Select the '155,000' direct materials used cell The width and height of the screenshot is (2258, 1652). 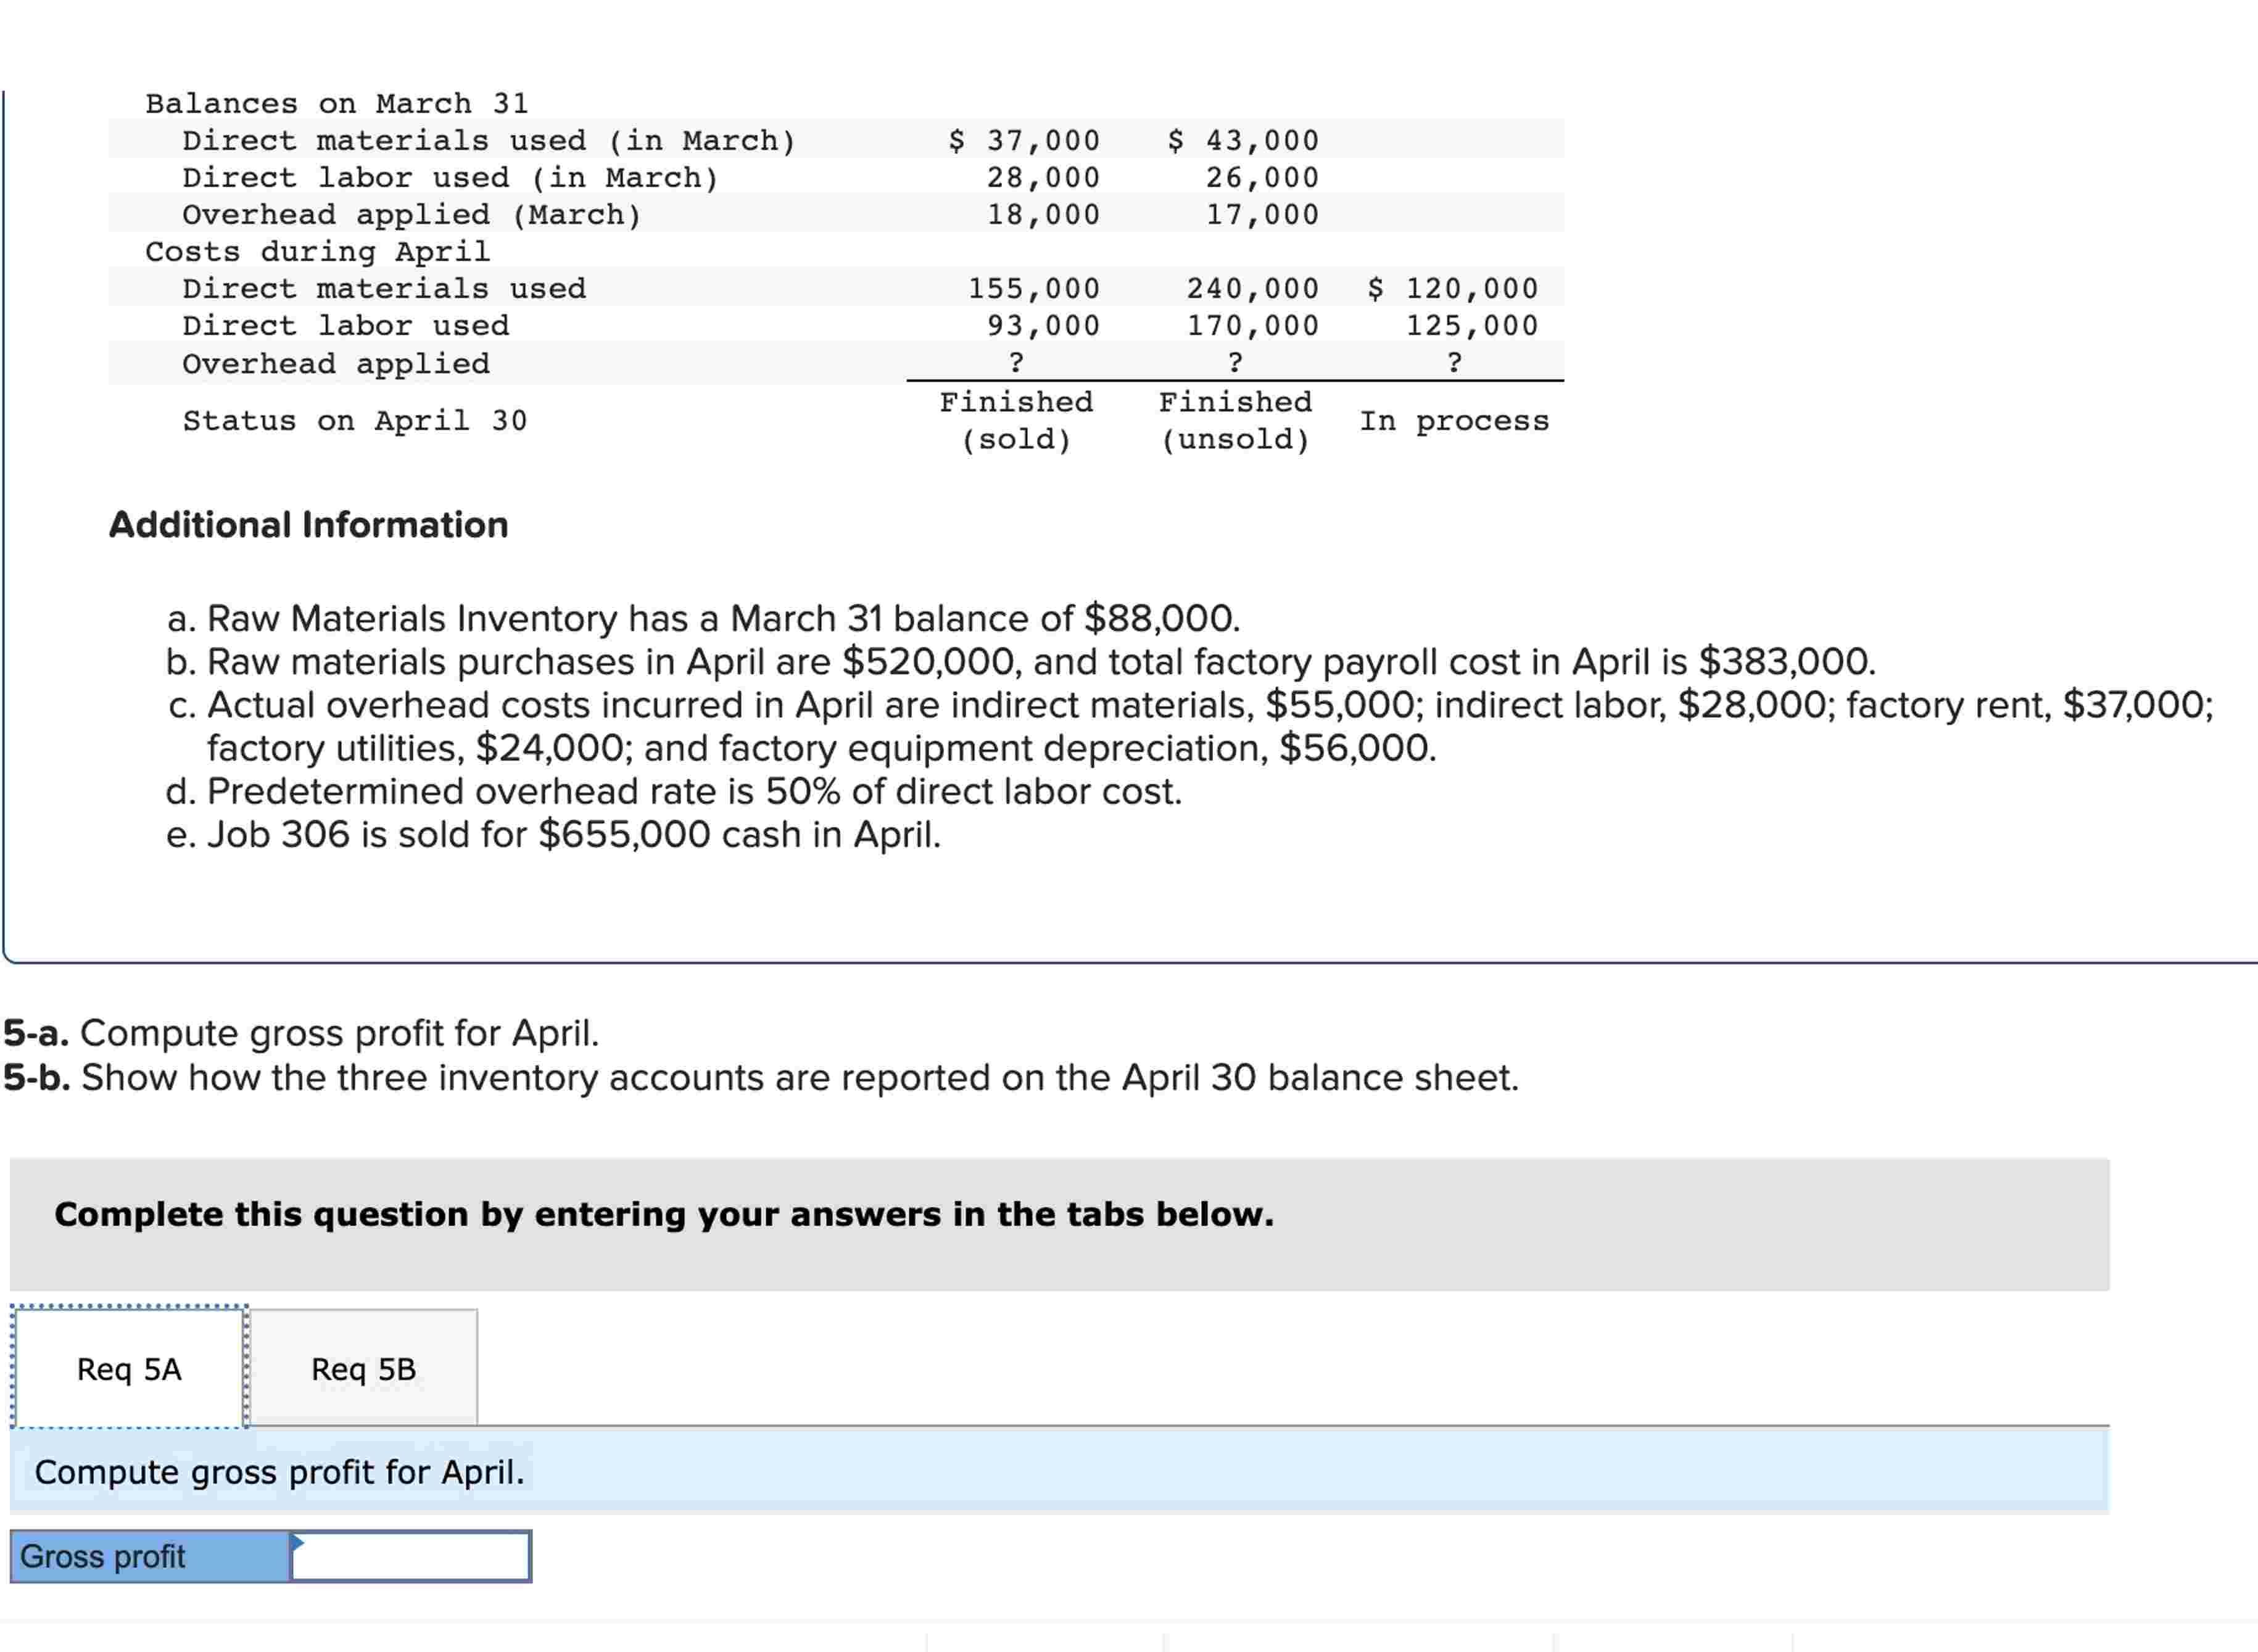coord(1033,288)
